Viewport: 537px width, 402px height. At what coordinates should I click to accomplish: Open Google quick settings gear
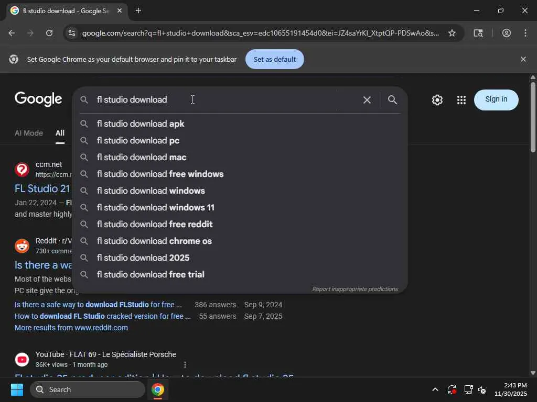(x=437, y=100)
